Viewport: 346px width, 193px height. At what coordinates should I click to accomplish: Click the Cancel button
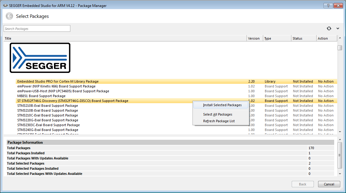[x=329, y=184]
